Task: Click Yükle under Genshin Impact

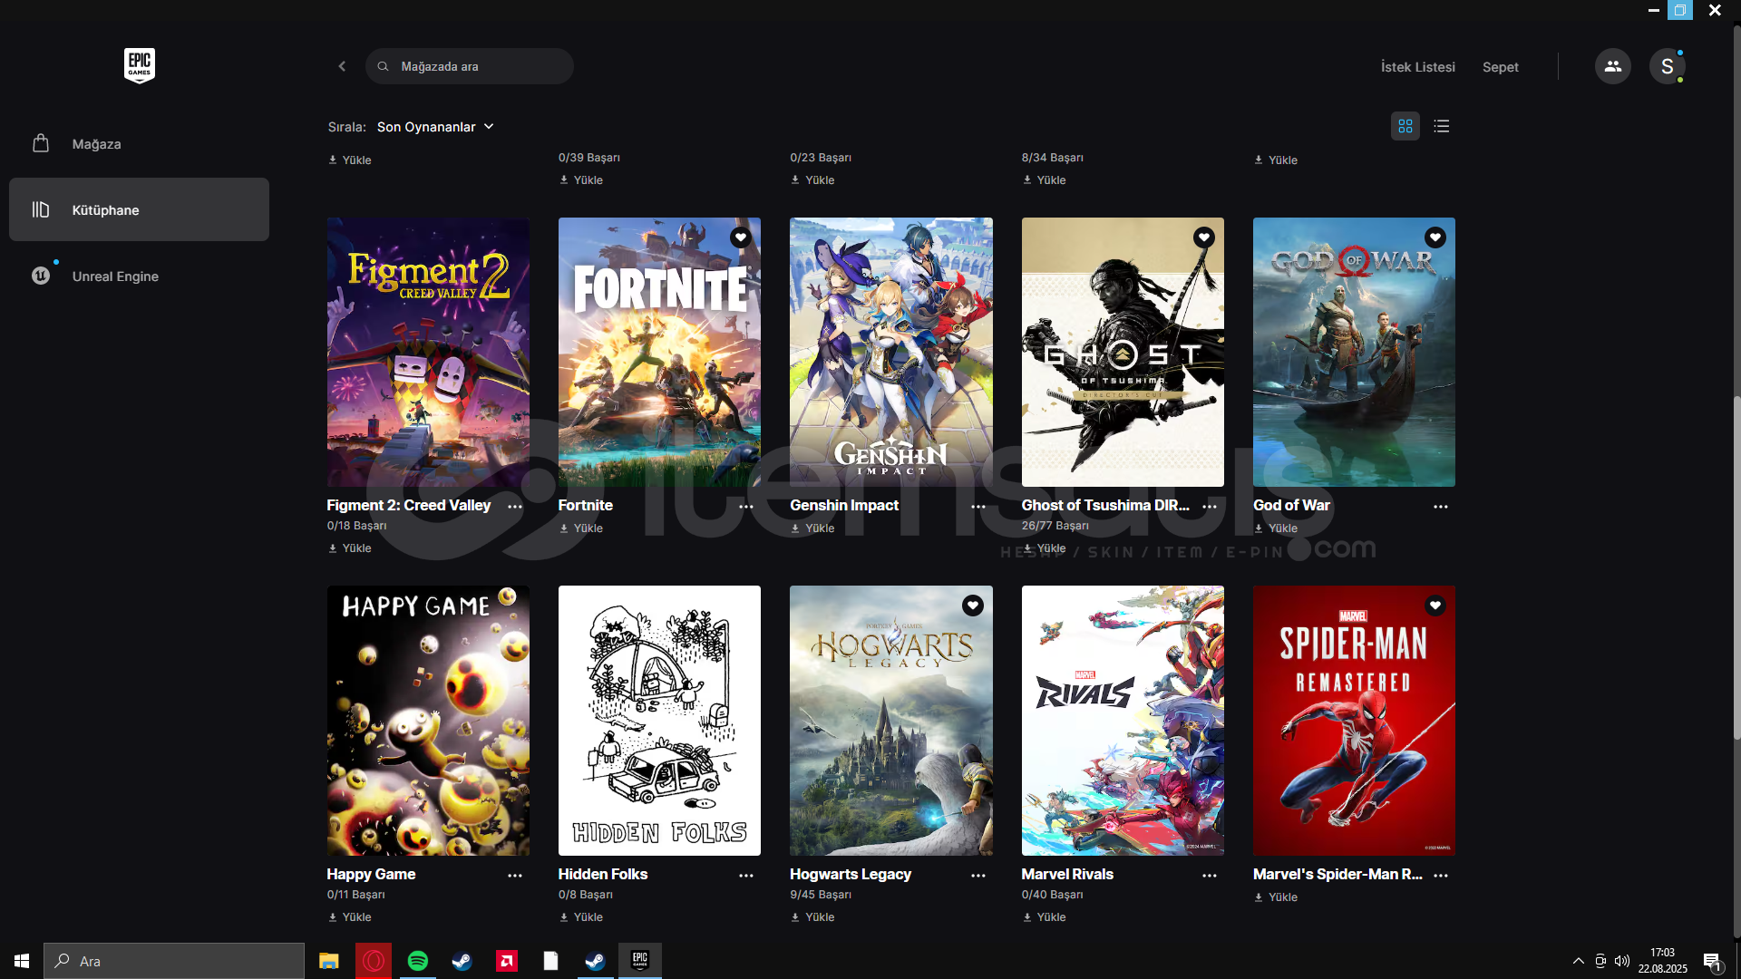Action: [812, 528]
